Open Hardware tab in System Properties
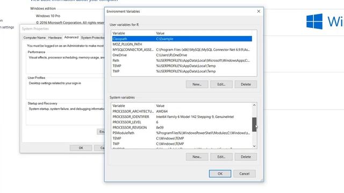The width and height of the screenshot is (344, 193). [x=55, y=38]
